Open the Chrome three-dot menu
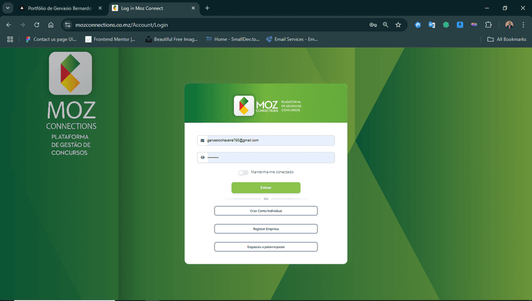This screenshot has width=532, height=301. pos(523,25)
